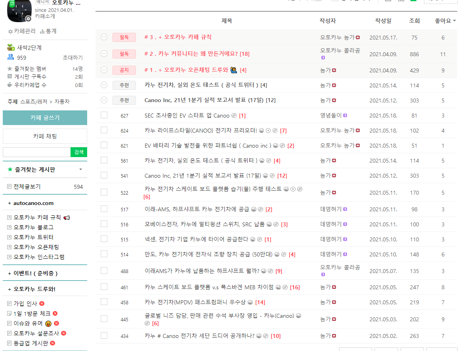Click video icon on post 522 title
Screen dimensions: 460x351
pyautogui.click(x=293, y=189)
